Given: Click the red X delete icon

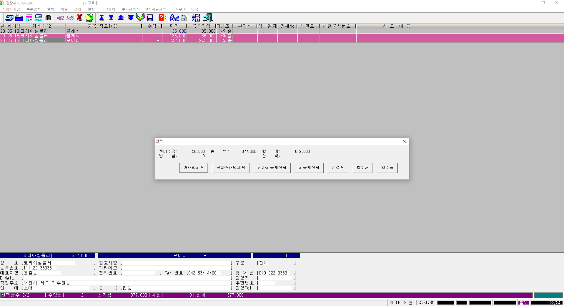Looking at the screenshot, I should tap(79, 18).
